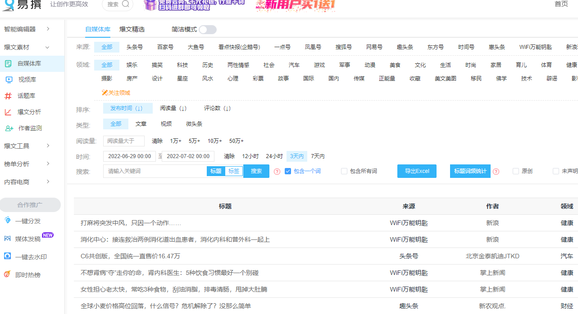Viewport: 578px width, 314px height.
Task: Click 阅读量大于 input field
Action: [124, 141]
